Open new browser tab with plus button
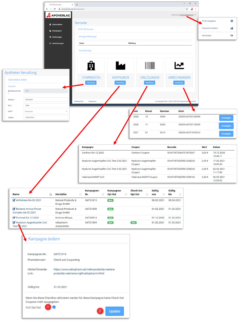Viewport: 238px width, 324px height. click(77, 5)
